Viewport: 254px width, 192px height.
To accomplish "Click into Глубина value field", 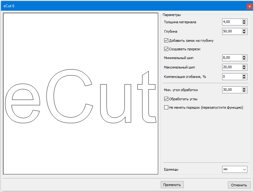I will point(232,31).
